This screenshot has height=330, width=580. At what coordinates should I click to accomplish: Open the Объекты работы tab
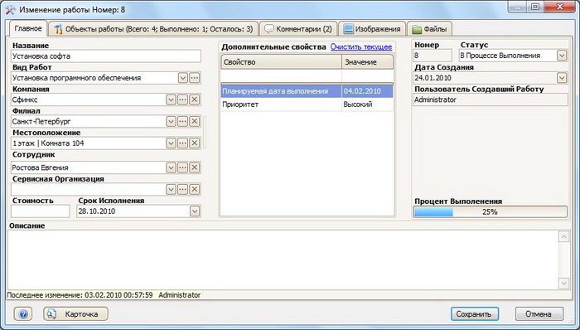153,29
